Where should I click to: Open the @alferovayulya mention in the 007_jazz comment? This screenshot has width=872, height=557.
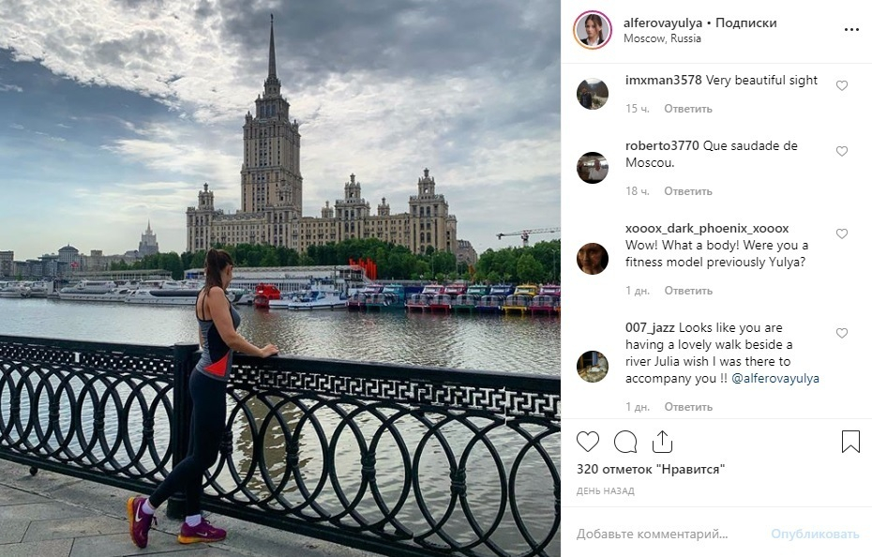click(775, 379)
